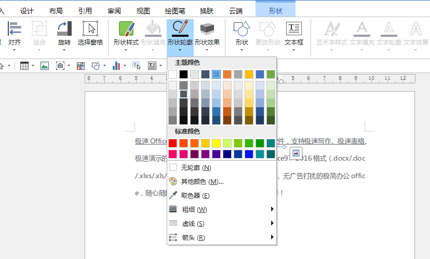Click the insert table icon in quick toolbar
This screenshot has width=430, height=259.
[x=24, y=66]
